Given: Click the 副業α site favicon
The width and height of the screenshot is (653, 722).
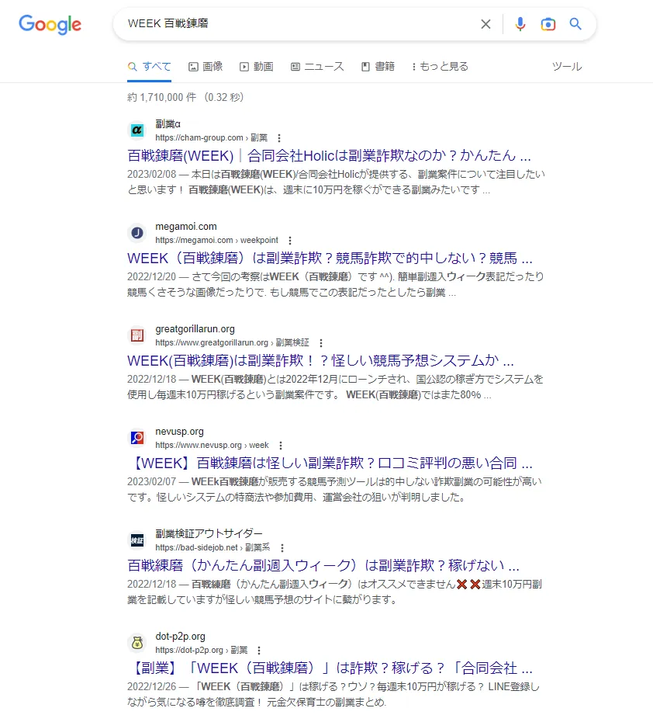Looking at the screenshot, I should [136, 130].
